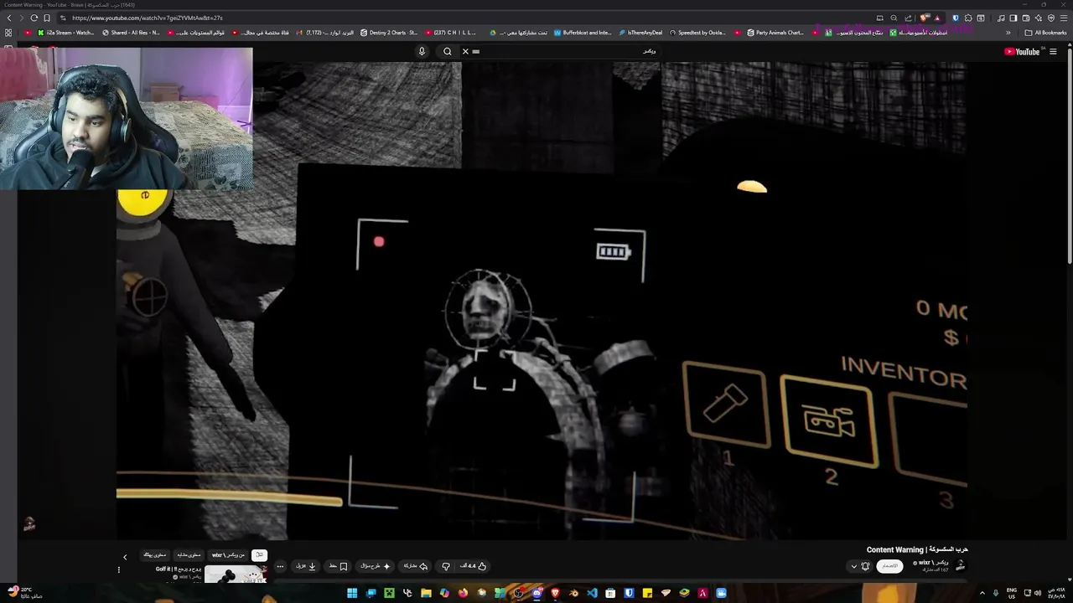This screenshot has width=1073, height=603.
Task: Open the (237) CHILL bookmark
Action: pyautogui.click(x=451, y=33)
